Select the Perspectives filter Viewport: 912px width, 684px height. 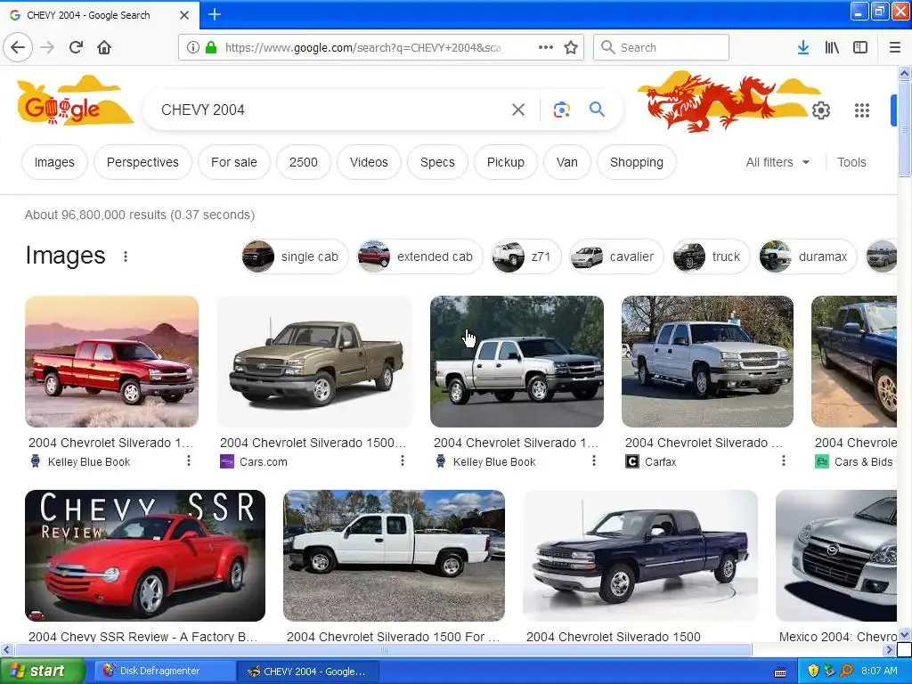pos(142,162)
